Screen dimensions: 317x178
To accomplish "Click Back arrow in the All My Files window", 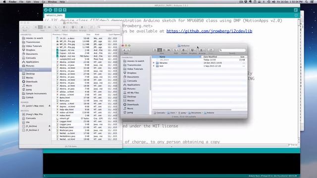I will [x=23, y=27].
